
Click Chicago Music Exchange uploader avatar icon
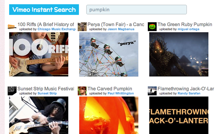(x=12, y=26)
